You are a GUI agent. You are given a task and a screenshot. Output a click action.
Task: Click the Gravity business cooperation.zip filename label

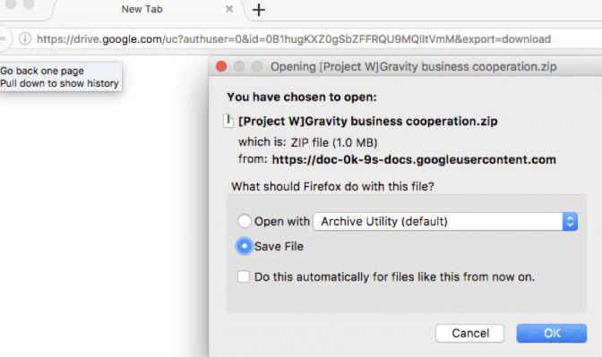coord(368,121)
